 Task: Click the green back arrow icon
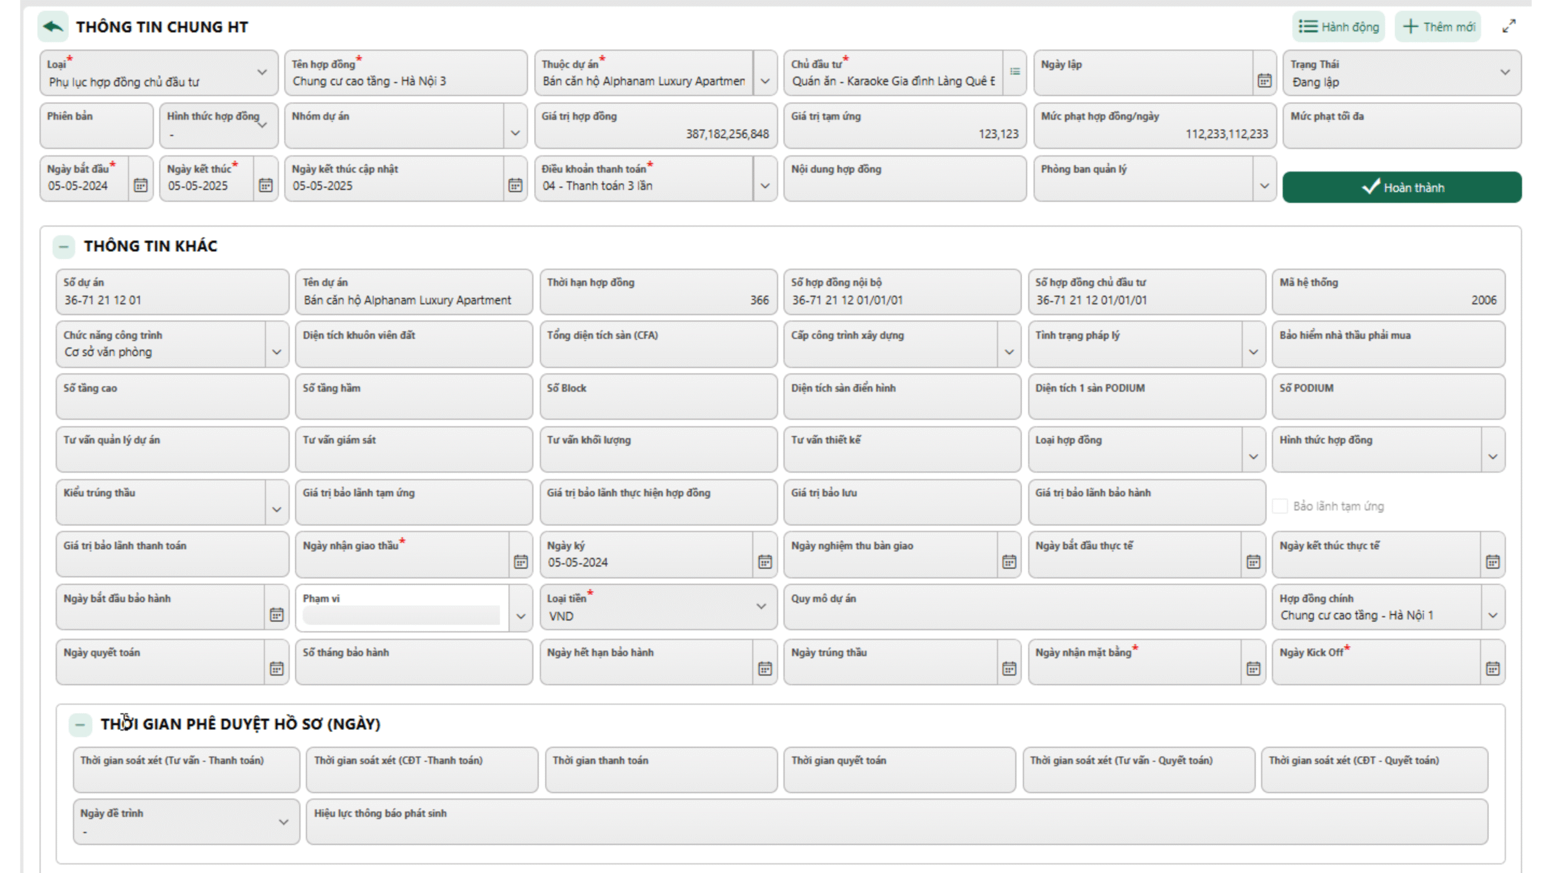(53, 27)
